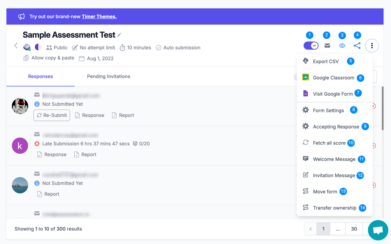Open the Timer Themes link
The height and width of the screenshot is (244, 391).
(x=99, y=16)
